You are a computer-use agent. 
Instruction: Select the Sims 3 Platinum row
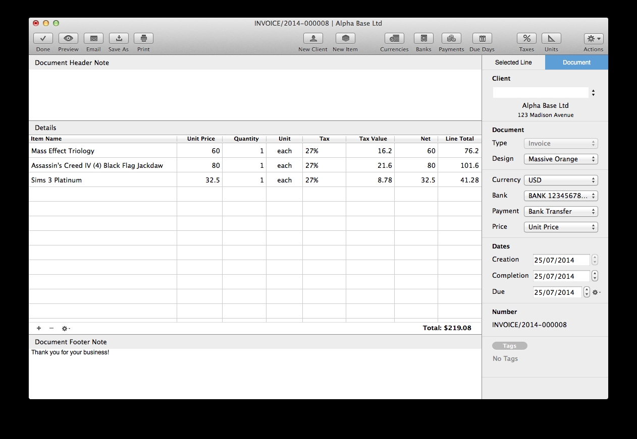click(255, 180)
